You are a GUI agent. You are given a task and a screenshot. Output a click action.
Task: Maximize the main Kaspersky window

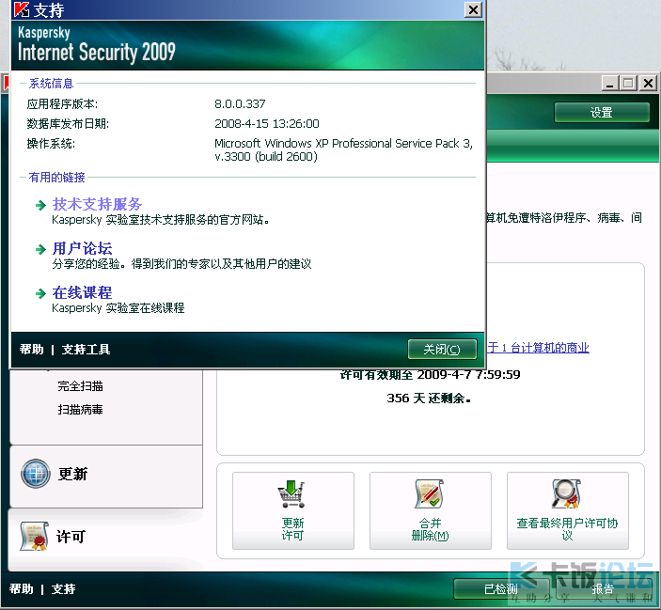tap(628, 83)
